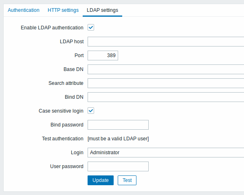
Task: Click the Port field showing 389
Action: [103, 55]
